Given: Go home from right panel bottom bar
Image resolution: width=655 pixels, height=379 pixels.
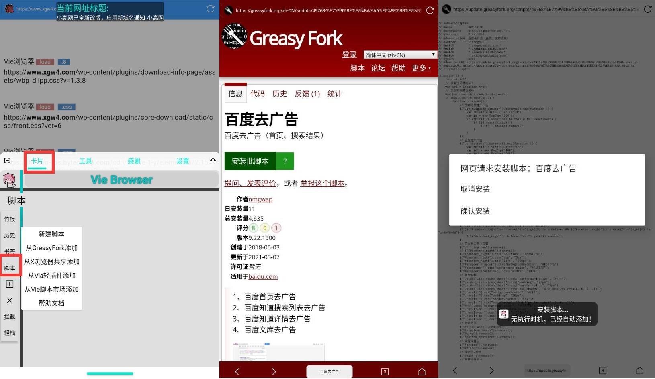Looking at the screenshot, I should (640, 371).
